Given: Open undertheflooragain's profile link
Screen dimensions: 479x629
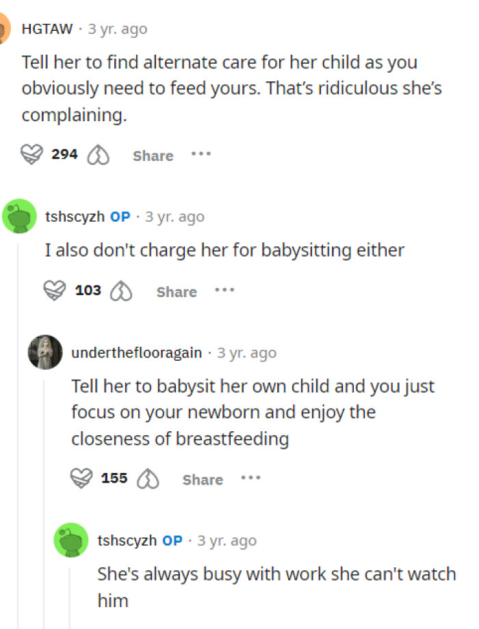Looking at the screenshot, I should [135, 352].
